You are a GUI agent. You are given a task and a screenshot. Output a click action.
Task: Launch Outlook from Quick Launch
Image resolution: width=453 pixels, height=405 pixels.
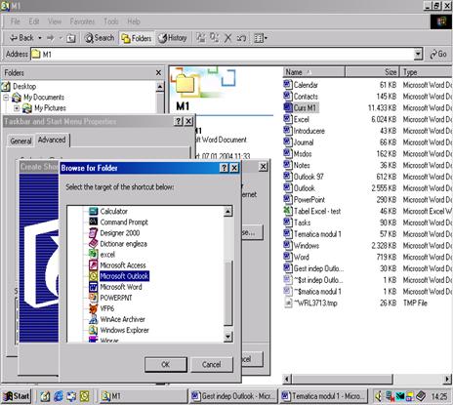(84, 396)
